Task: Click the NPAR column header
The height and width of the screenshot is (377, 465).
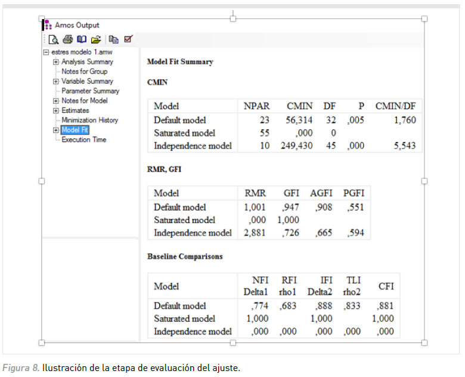Action: (x=256, y=106)
